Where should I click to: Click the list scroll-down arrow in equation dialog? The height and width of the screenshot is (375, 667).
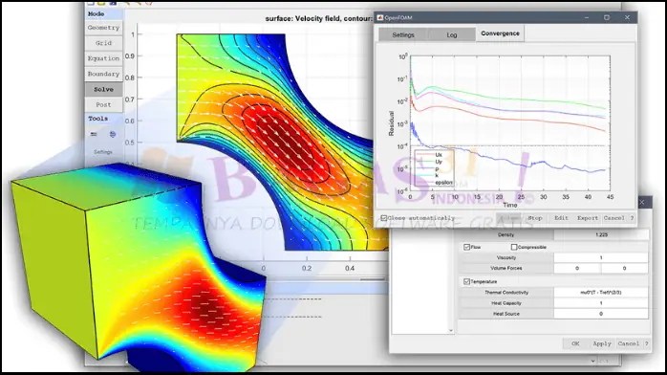(x=451, y=330)
